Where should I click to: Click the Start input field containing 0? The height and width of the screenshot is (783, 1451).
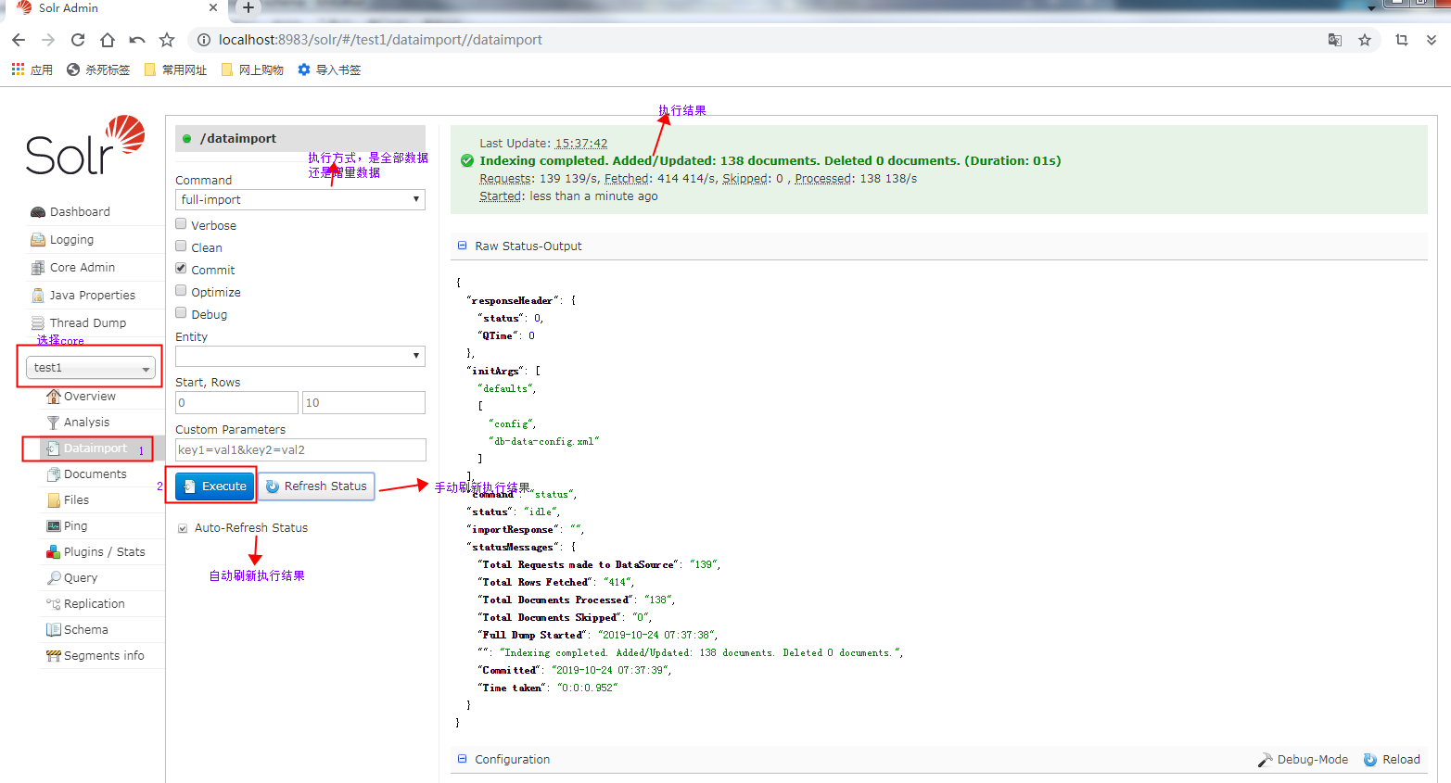point(236,403)
